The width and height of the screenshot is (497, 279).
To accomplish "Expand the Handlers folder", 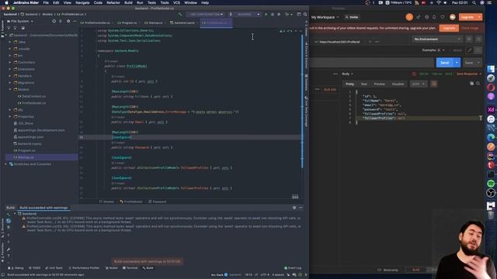I will (10, 76).
